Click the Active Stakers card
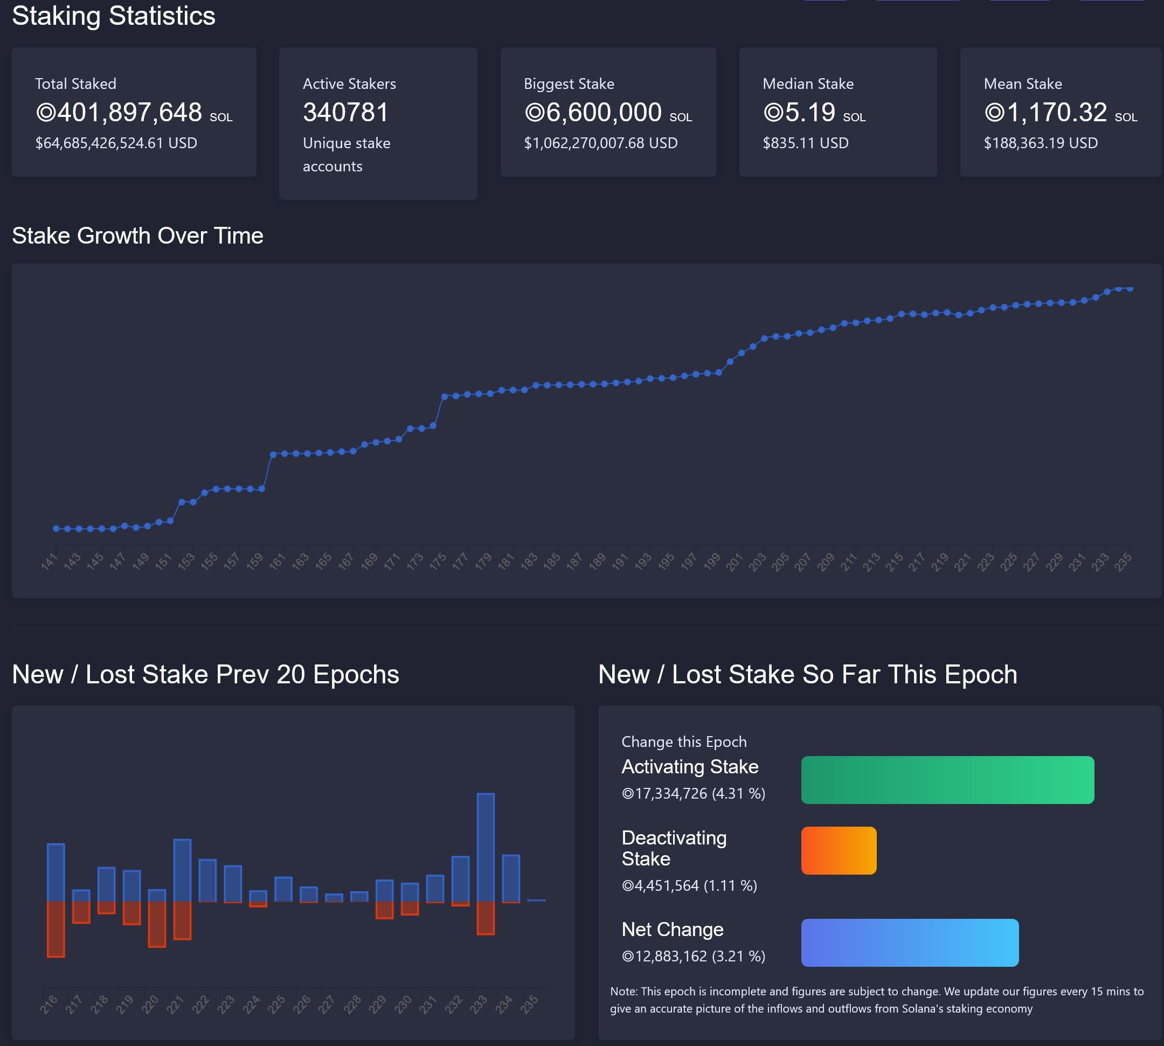Image resolution: width=1164 pixels, height=1046 pixels. [x=378, y=123]
